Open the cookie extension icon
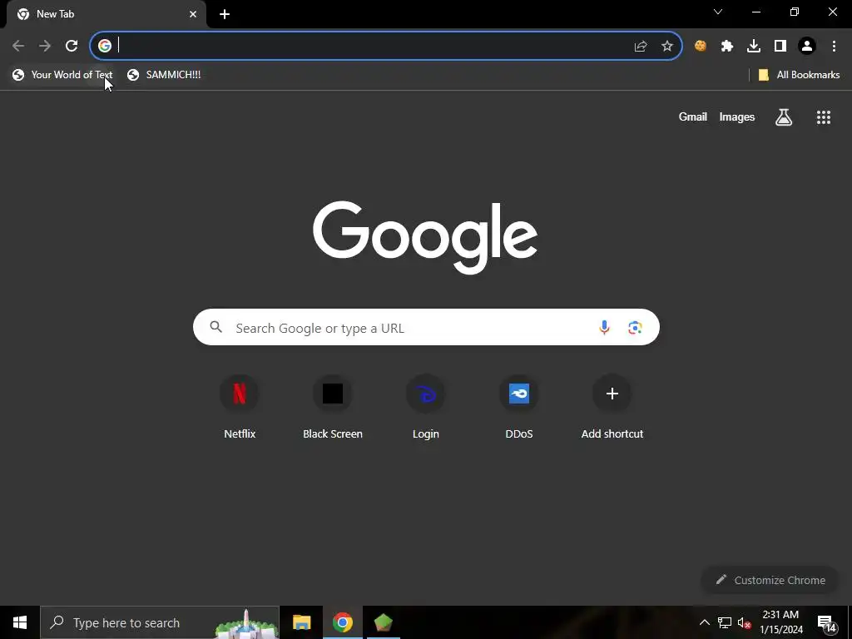 pos(701,46)
